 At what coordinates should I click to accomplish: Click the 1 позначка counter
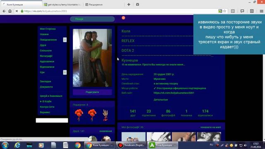point(186,113)
